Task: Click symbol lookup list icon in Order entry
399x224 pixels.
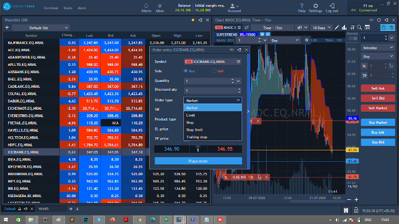Action: 238,61
